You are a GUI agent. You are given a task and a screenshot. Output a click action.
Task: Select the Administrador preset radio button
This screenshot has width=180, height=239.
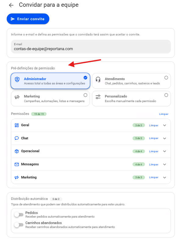85,78
